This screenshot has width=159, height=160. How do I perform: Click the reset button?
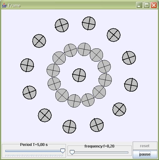coord(145,146)
